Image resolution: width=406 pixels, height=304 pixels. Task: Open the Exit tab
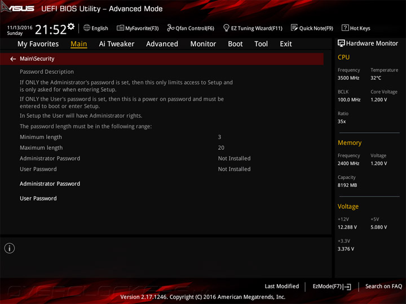pyautogui.click(x=286, y=44)
